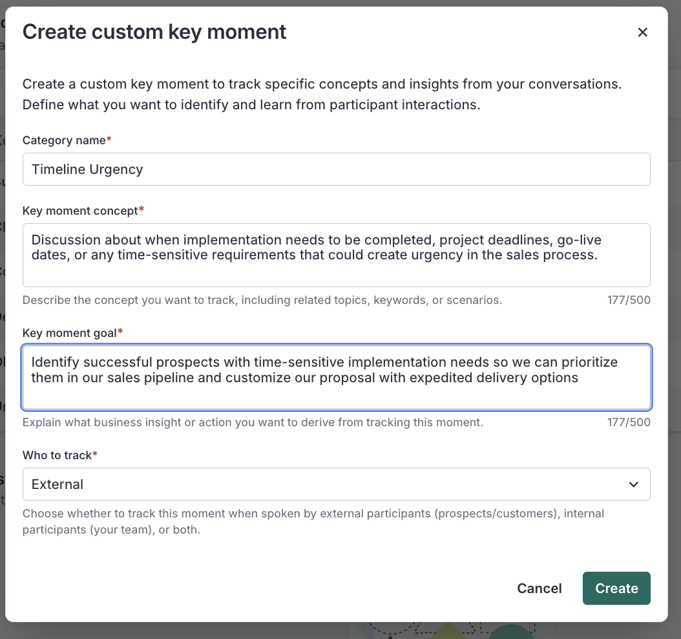Viewport: 681px width, 639px height.
Task: Click the Key moment concept label
Action: coord(83,211)
